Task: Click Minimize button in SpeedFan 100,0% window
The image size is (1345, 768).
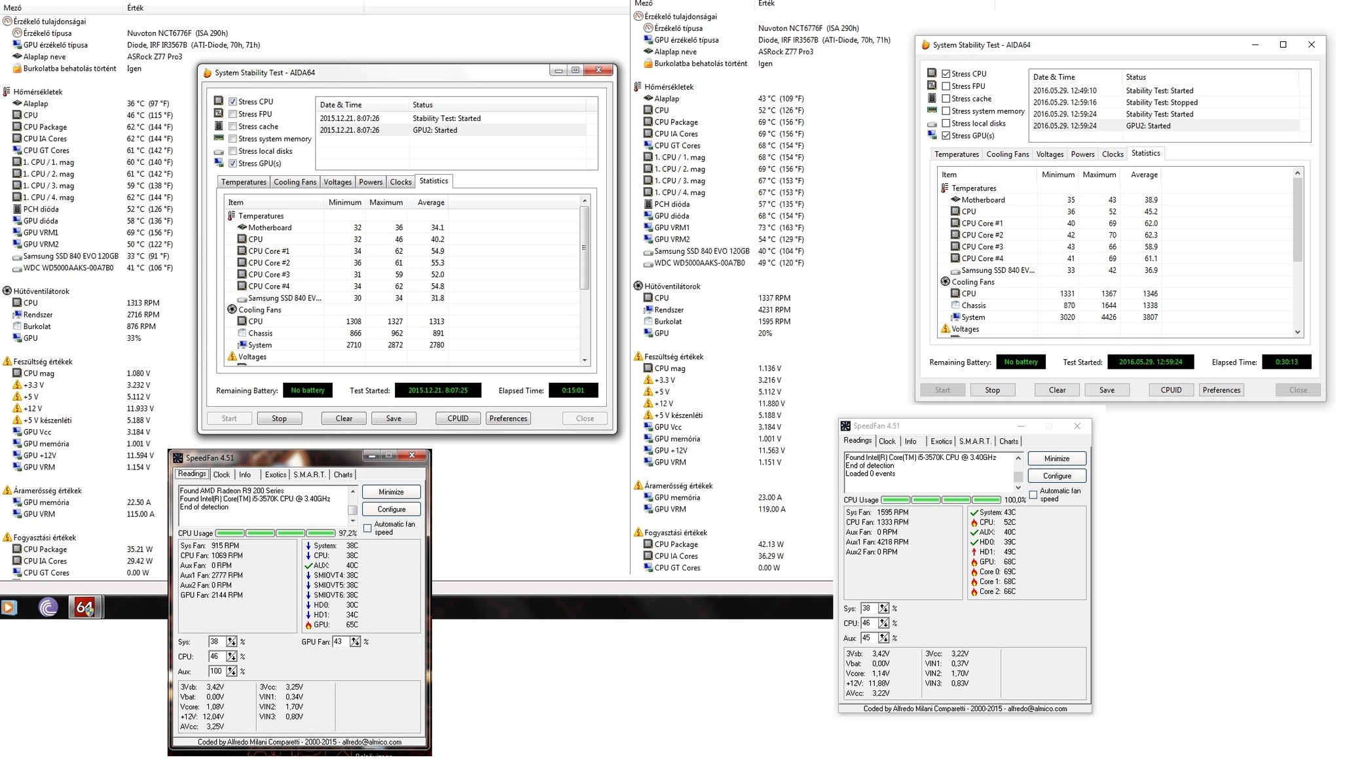Action: 1057,459
